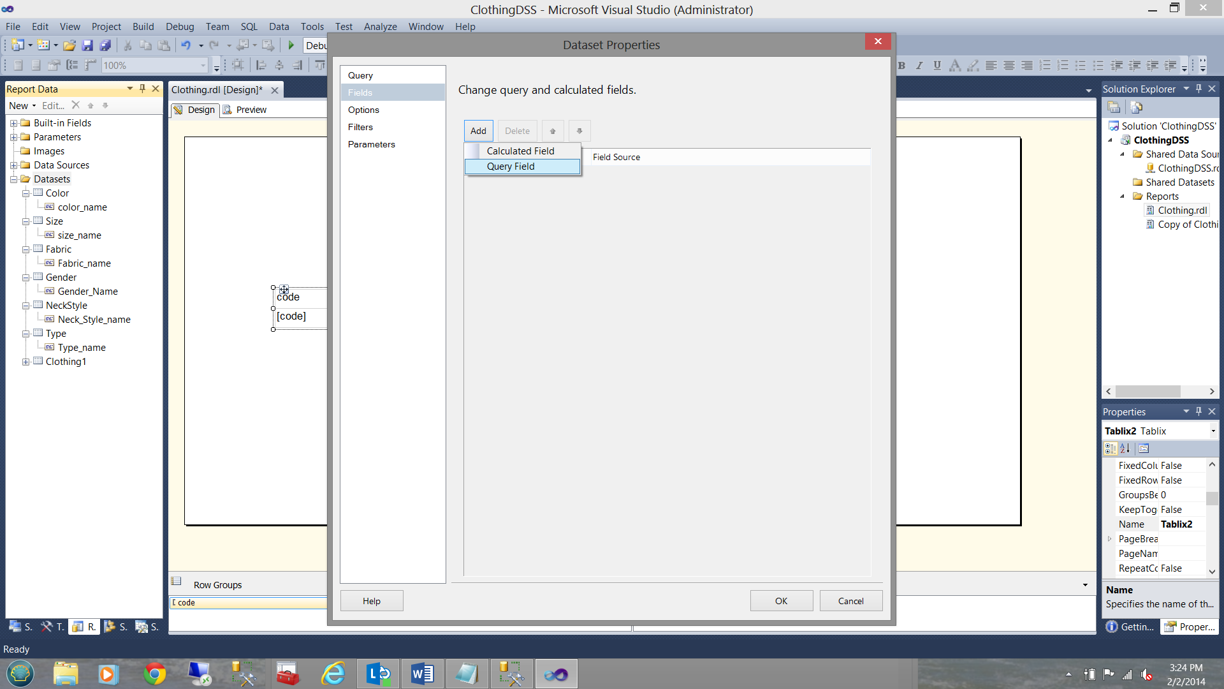
Task: Click OK in Dataset Properties
Action: coord(781,601)
